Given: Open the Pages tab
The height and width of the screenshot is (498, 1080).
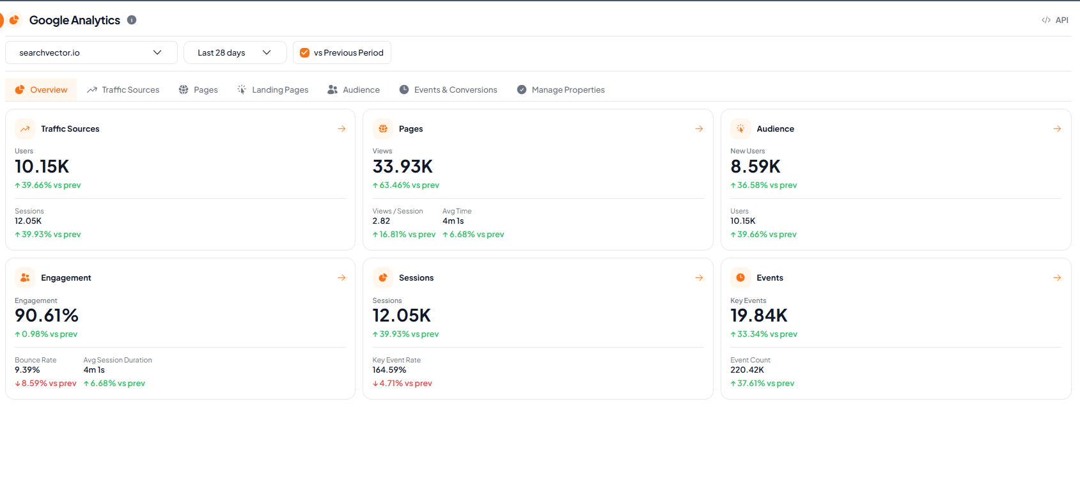Looking at the screenshot, I should coord(198,89).
